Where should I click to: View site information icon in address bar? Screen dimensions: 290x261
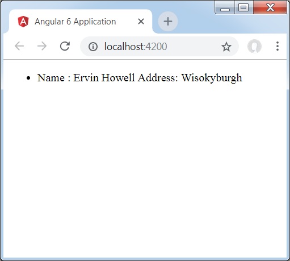pyautogui.click(x=93, y=47)
